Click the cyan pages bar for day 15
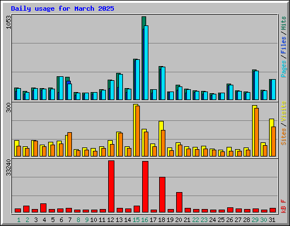The height and width of the screenshot is (226, 290). [x=138, y=80]
